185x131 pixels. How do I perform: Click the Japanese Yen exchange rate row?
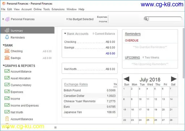[90, 112]
